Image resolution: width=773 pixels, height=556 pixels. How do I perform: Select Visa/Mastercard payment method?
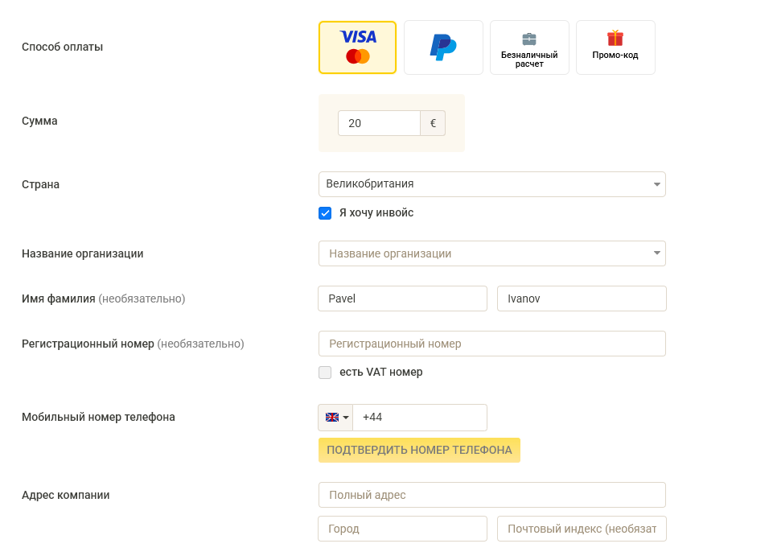[357, 47]
